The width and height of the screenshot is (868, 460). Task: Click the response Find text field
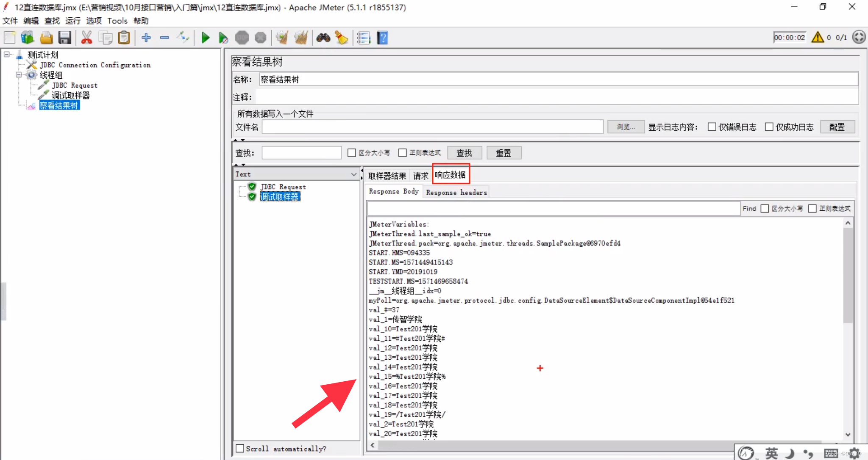554,209
